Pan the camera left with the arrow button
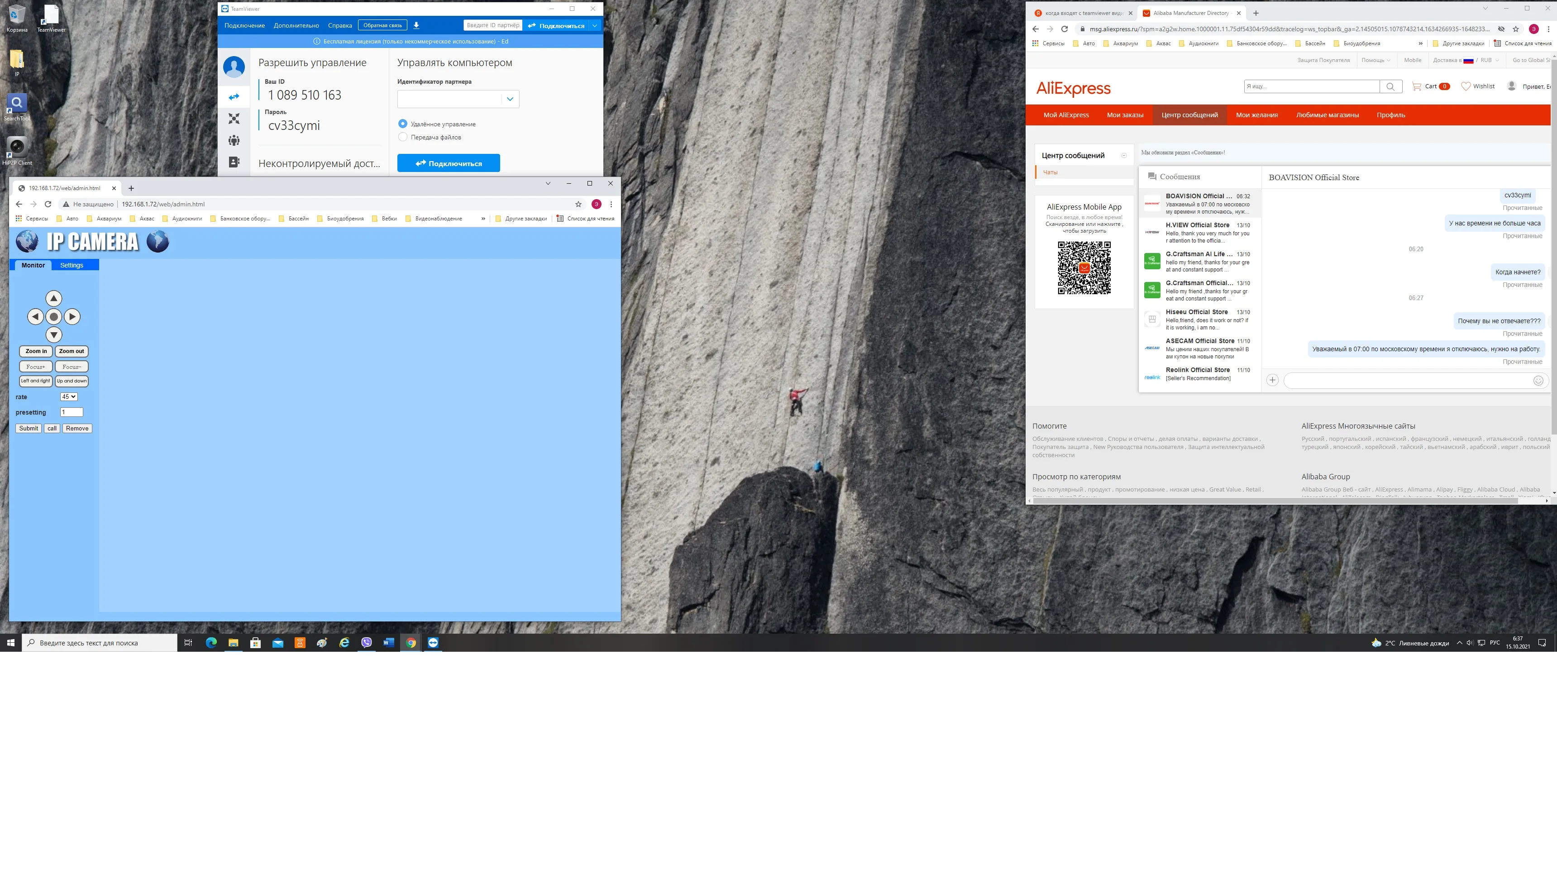This screenshot has height=869, width=1557. coord(36,317)
